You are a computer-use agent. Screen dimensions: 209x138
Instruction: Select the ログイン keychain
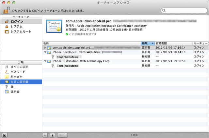click(21, 21)
